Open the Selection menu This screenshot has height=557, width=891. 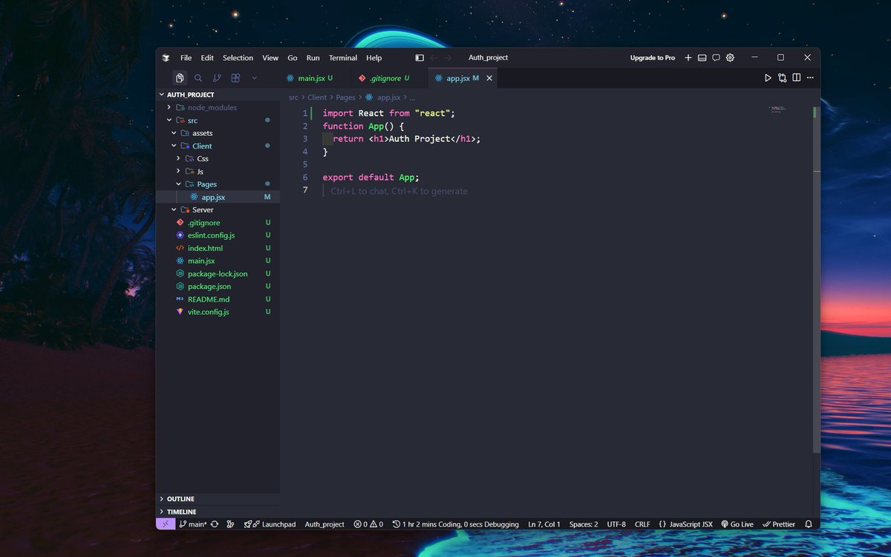pyautogui.click(x=238, y=58)
